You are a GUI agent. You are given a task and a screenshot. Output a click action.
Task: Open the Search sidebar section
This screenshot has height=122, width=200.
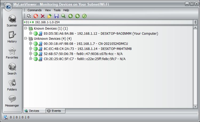pos(12,69)
